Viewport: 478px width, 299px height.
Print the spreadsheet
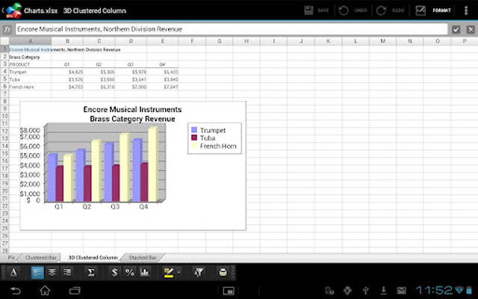coord(223,272)
